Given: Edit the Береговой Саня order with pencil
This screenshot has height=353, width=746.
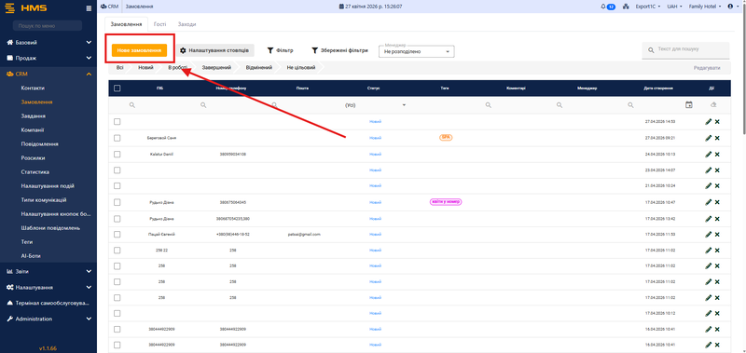Looking at the screenshot, I should coord(708,138).
